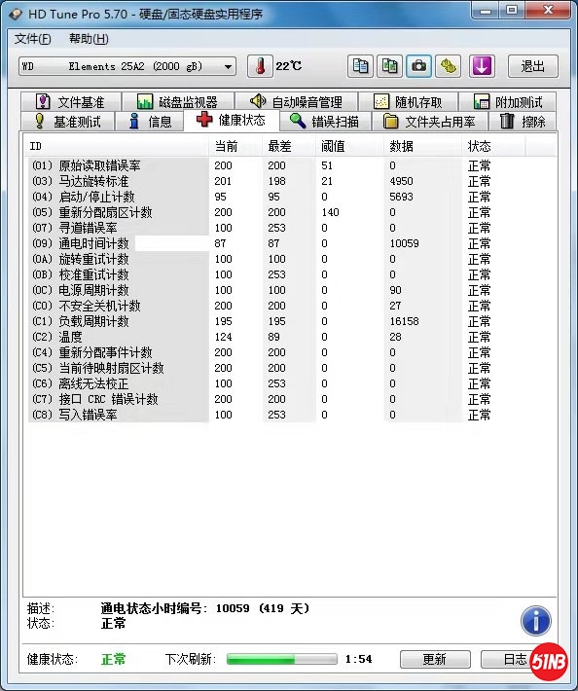Click the thermometer temperature icon
The height and width of the screenshot is (691, 578).
point(260,66)
